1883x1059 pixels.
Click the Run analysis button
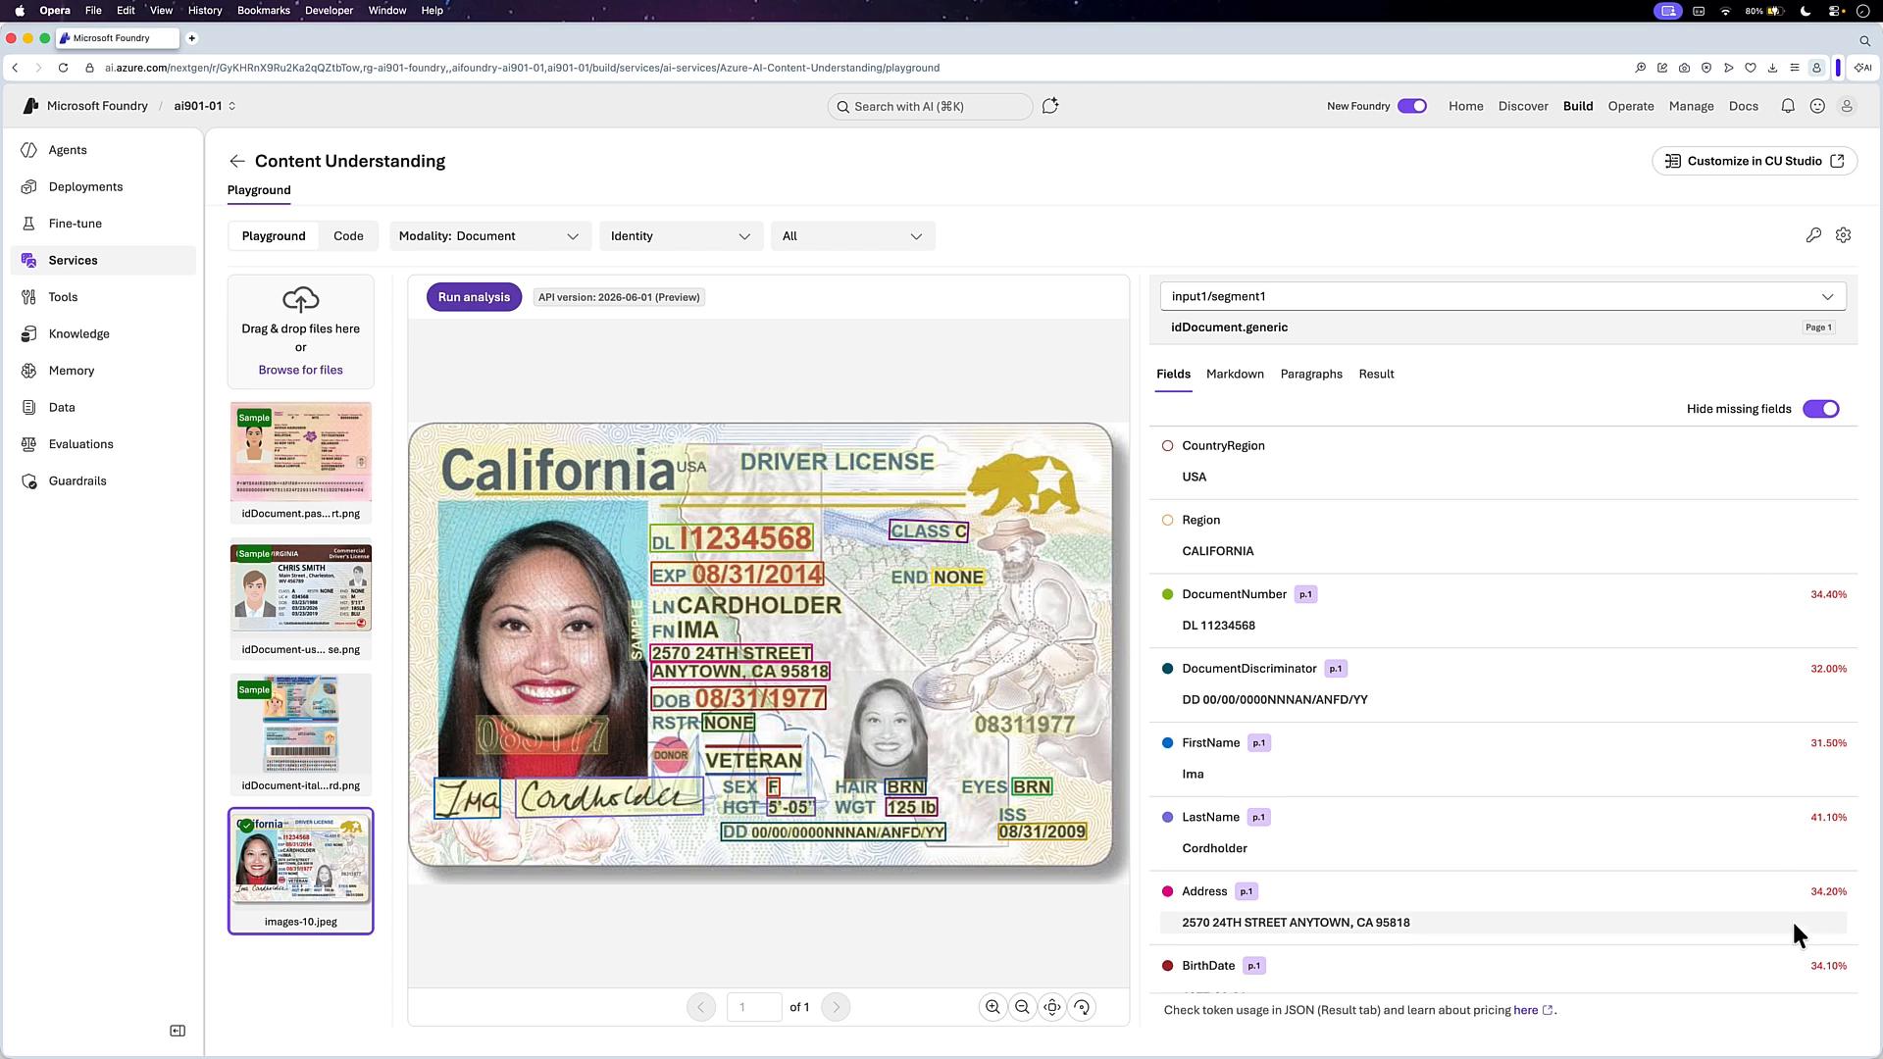pos(474,297)
